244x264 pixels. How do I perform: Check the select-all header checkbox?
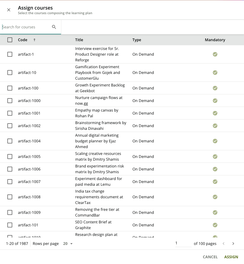(10, 40)
